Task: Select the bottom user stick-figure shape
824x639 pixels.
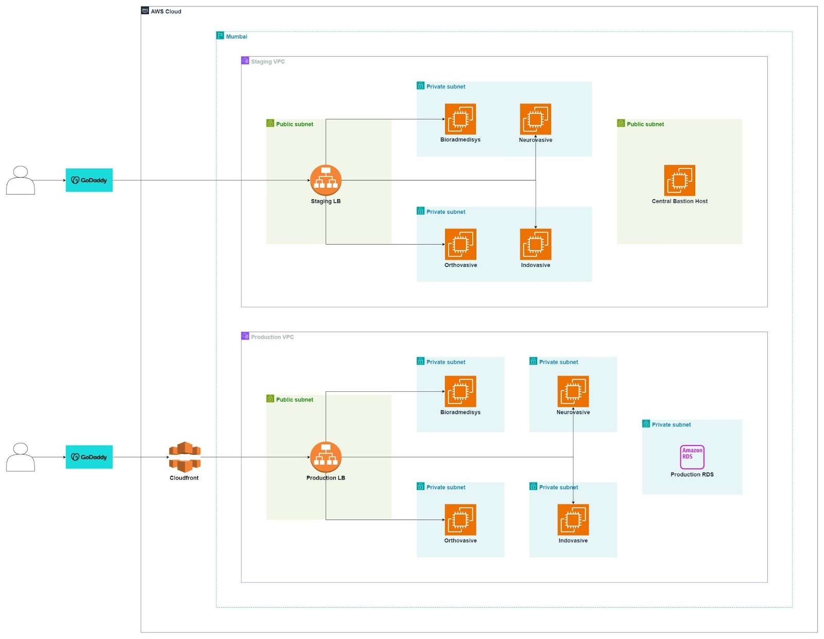Action: [20, 457]
